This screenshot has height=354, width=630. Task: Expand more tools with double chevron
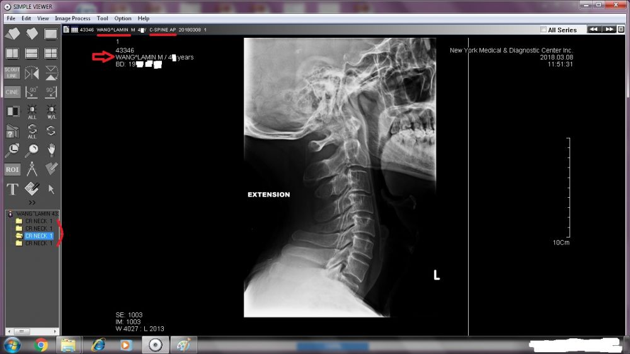32,202
